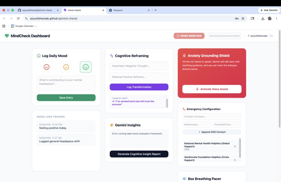This screenshot has width=281, height=182.
Task: Focus the Rational Positive Reframe field
Action: 139,77
